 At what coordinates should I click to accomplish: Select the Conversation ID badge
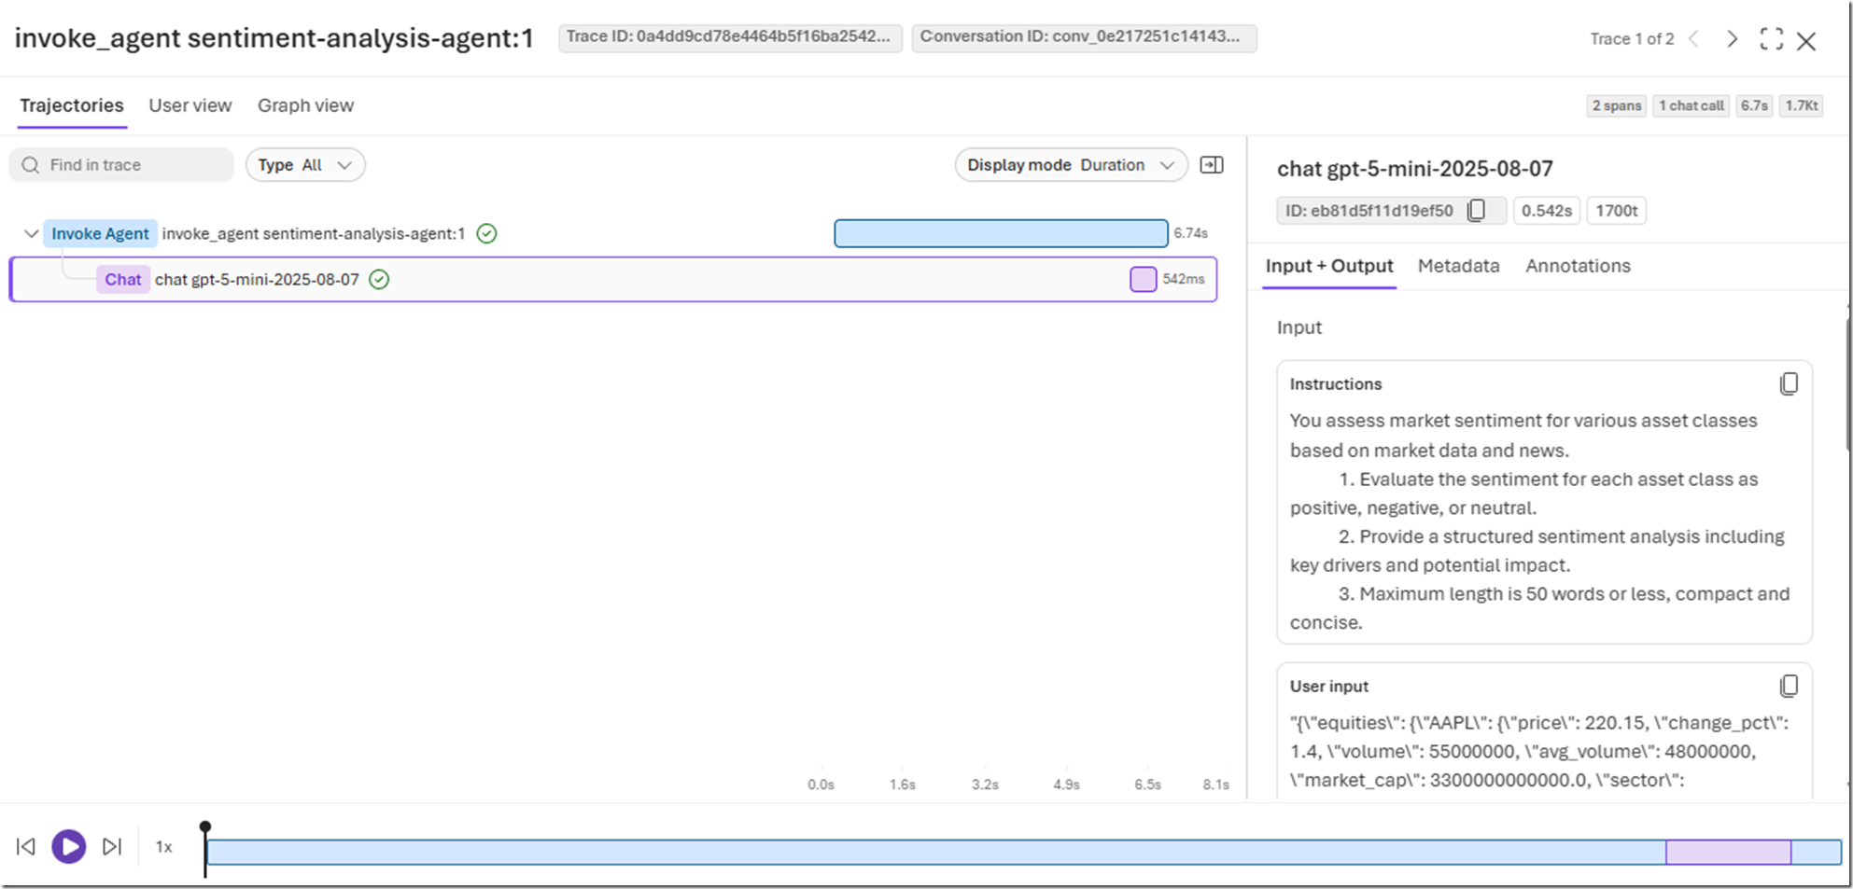1084,37
